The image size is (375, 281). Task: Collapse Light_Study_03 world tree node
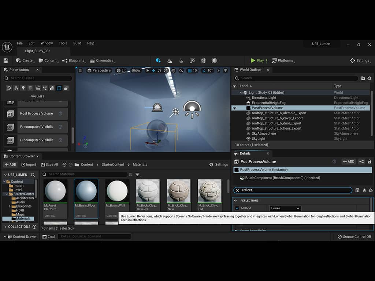tap(241, 93)
